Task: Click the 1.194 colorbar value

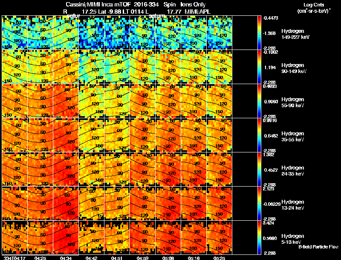Action: coord(270,67)
